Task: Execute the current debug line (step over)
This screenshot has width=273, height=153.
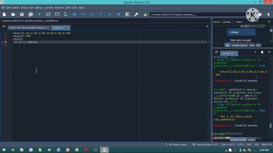Action: (x=84, y=14)
